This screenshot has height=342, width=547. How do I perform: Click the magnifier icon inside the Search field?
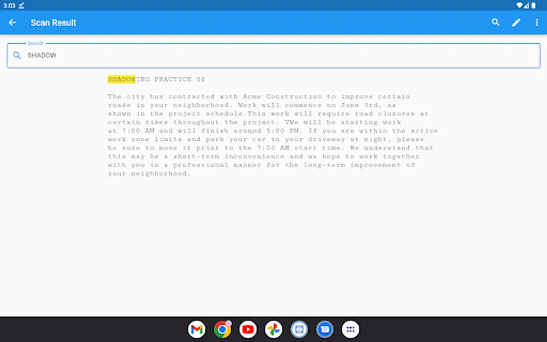[17, 55]
